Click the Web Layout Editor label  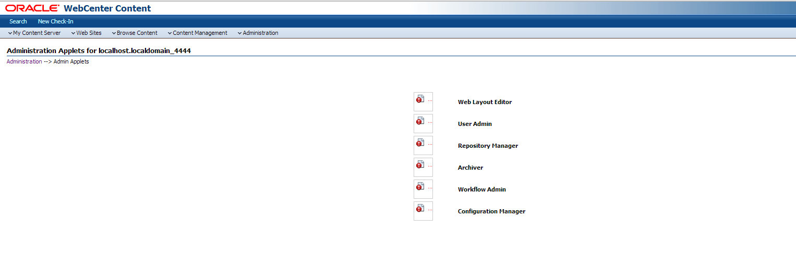[x=485, y=102]
